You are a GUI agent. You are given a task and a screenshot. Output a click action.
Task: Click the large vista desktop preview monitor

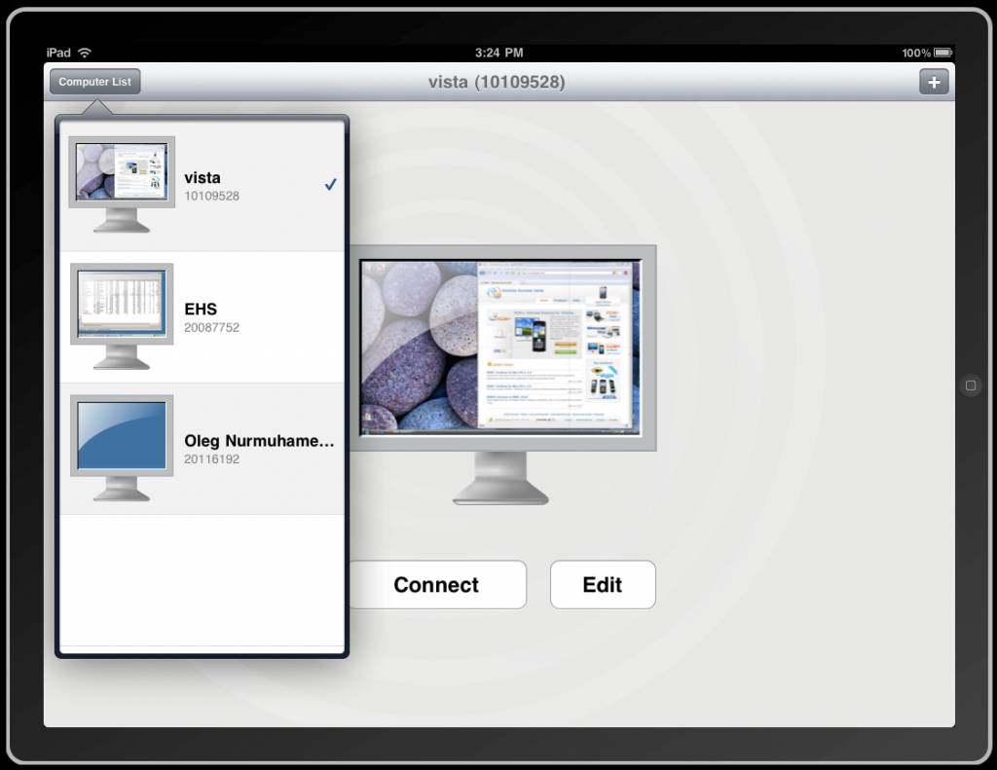point(502,375)
